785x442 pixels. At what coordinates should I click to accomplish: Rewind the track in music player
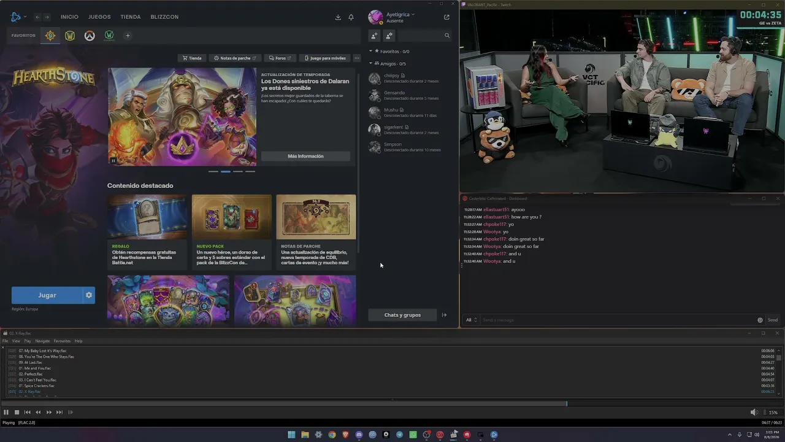coord(38,413)
